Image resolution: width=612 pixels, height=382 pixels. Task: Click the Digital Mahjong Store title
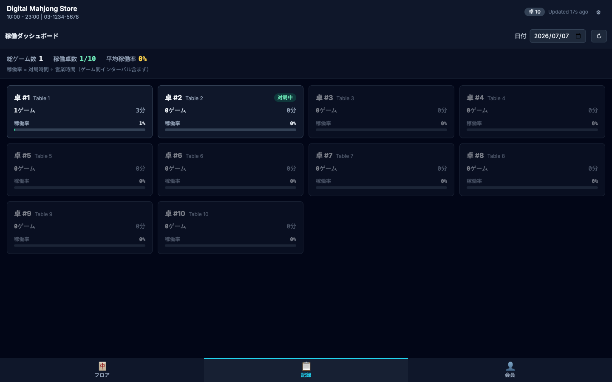[42, 8]
